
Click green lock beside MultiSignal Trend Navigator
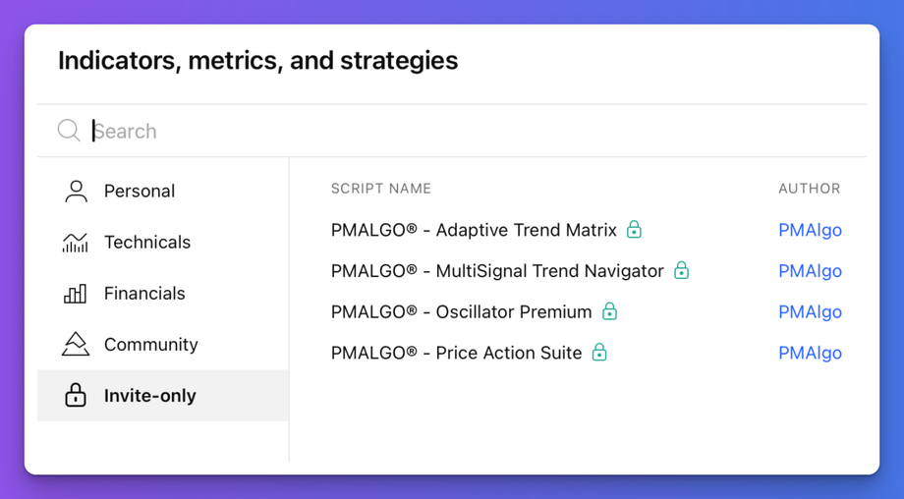coord(681,270)
